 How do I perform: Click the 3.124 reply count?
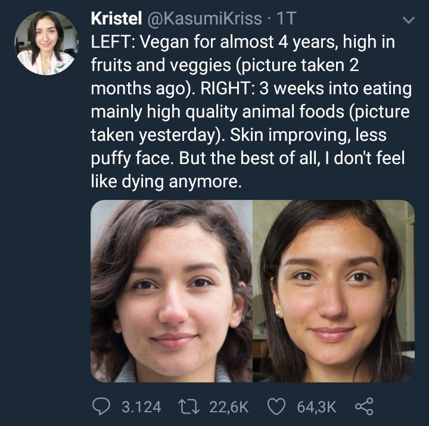[x=141, y=407]
